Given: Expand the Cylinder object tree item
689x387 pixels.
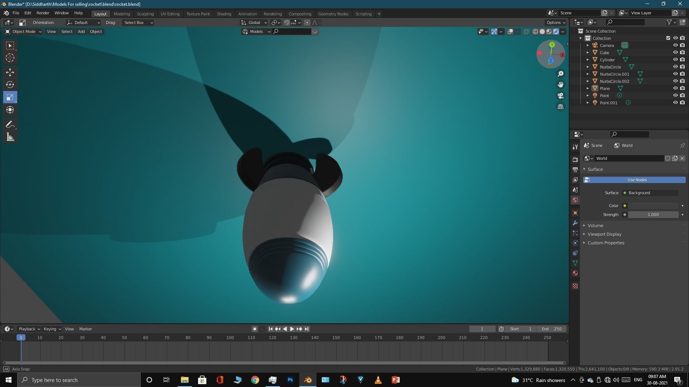Looking at the screenshot, I should pos(588,60).
